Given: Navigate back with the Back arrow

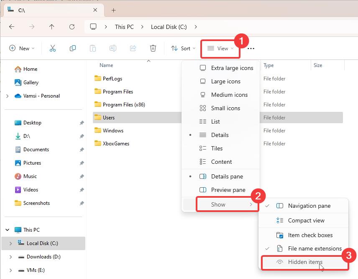Looking at the screenshot, I should coord(12,27).
